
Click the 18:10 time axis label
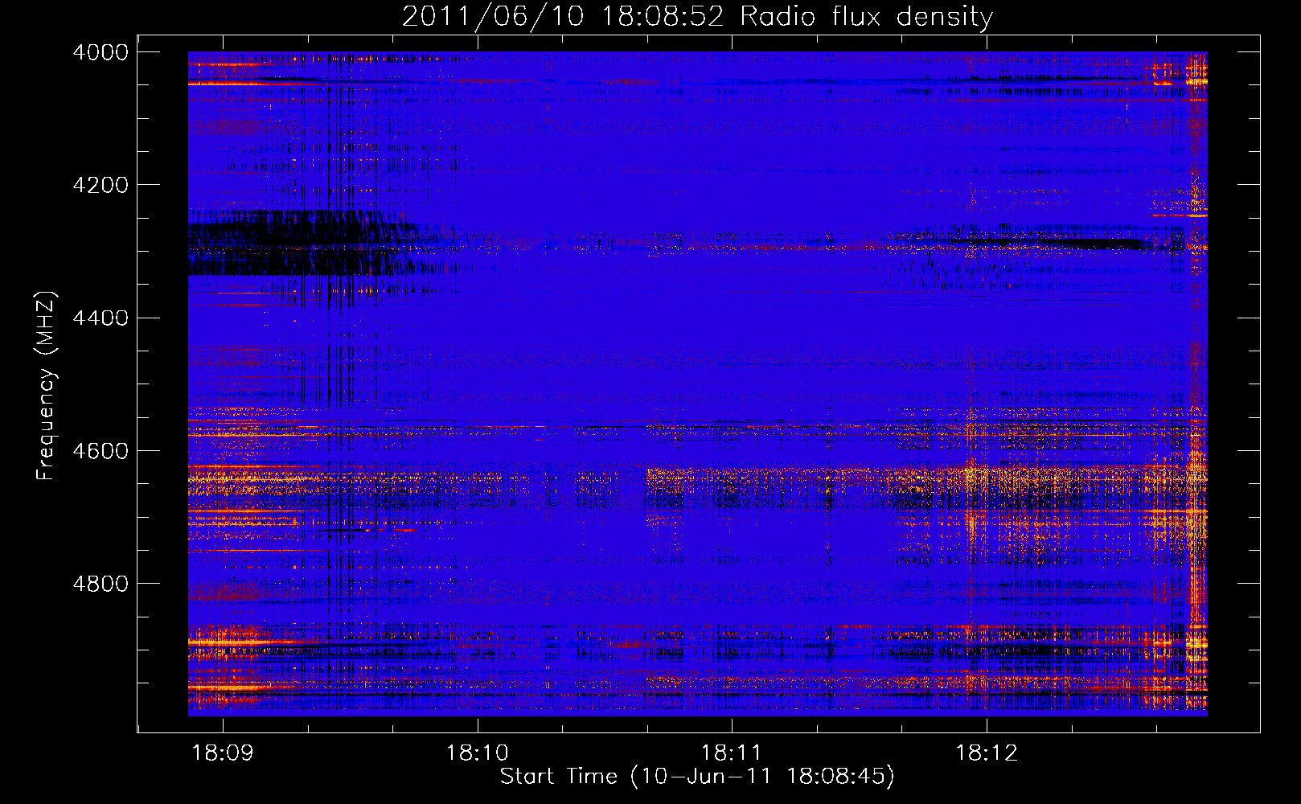point(478,753)
